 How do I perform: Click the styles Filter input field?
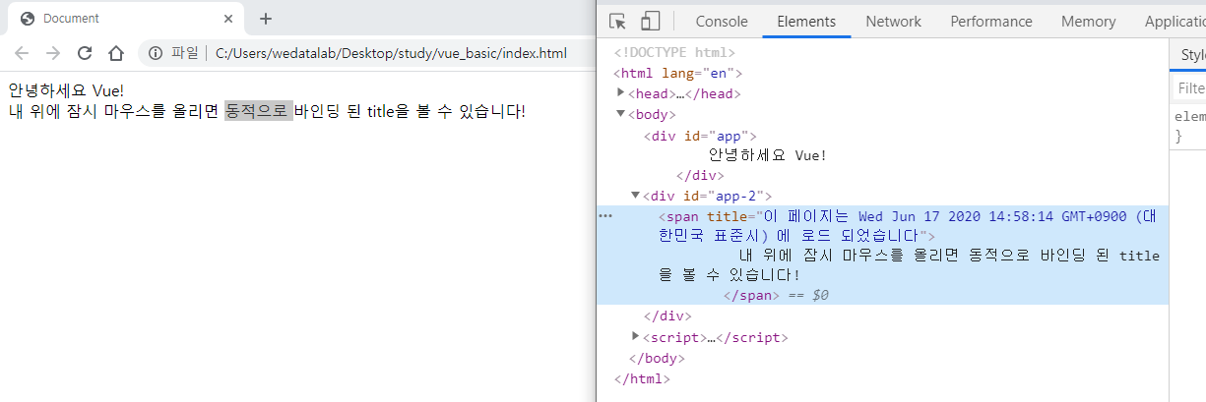point(1189,88)
